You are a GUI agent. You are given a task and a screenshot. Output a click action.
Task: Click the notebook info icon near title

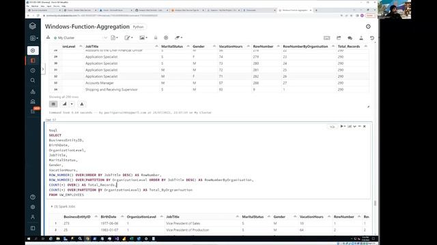click(x=368, y=27)
